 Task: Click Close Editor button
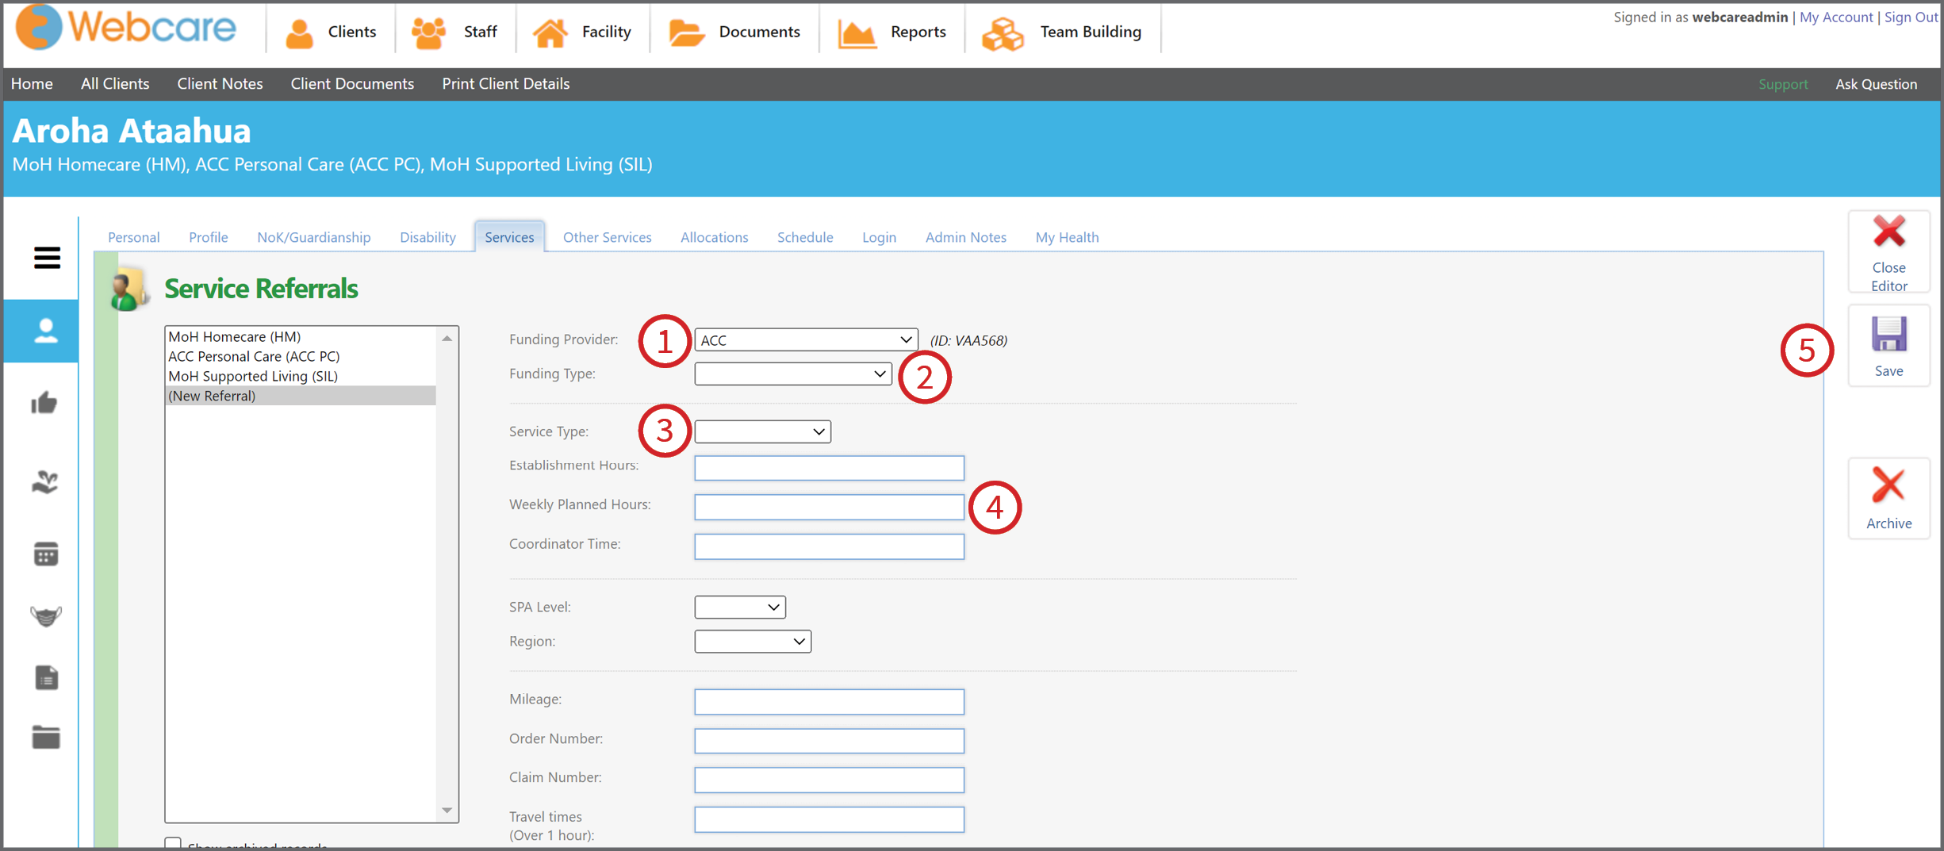coord(1888,253)
